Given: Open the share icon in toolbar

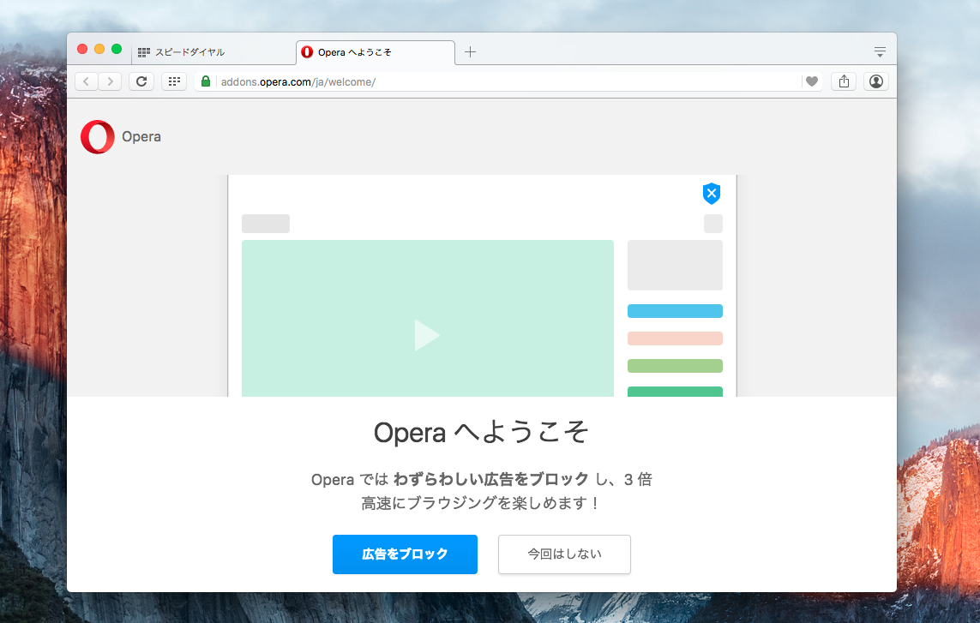Looking at the screenshot, I should pos(844,81).
